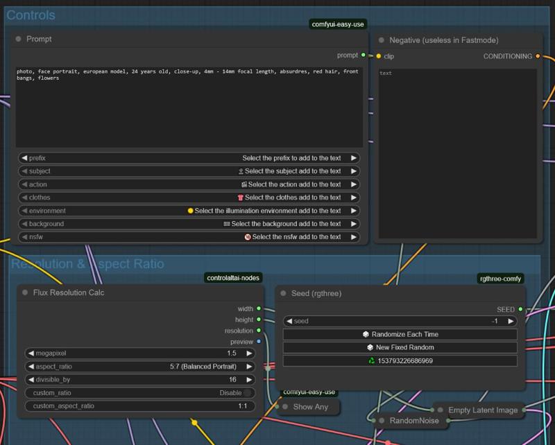Click the custom_aspect_ratio 1:1 field

pyautogui.click(x=140, y=406)
